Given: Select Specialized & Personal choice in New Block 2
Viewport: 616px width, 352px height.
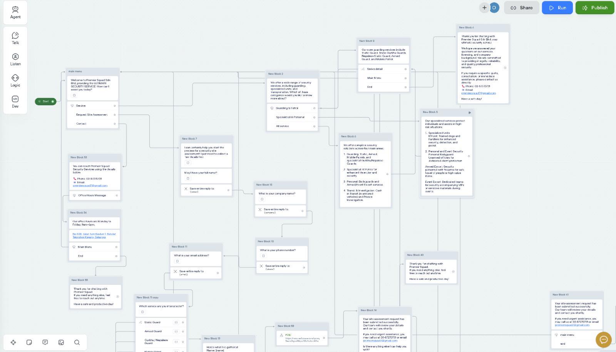Looking at the screenshot, I should pyautogui.click(x=293, y=117).
